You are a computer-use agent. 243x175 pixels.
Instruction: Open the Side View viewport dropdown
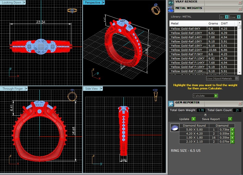pos(101,89)
